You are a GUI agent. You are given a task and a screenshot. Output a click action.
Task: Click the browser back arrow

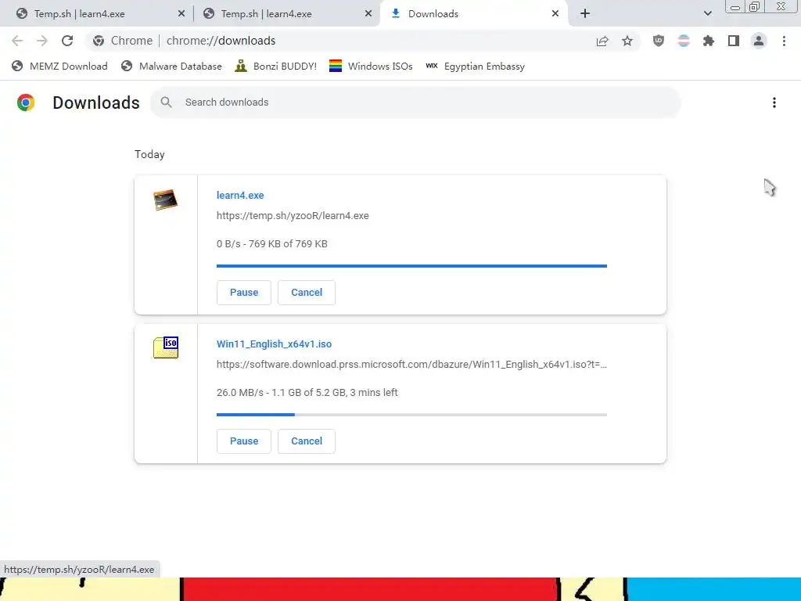(17, 41)
